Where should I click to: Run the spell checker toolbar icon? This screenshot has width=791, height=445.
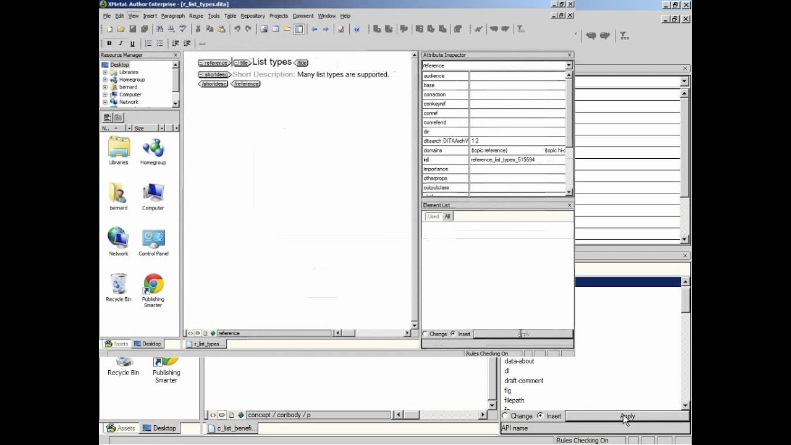[183, 29]
